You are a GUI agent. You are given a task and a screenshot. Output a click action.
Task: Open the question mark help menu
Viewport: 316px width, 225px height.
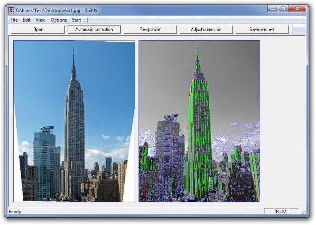point(88,20)
